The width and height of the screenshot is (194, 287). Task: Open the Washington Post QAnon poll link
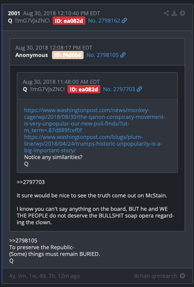click(95, 120)
